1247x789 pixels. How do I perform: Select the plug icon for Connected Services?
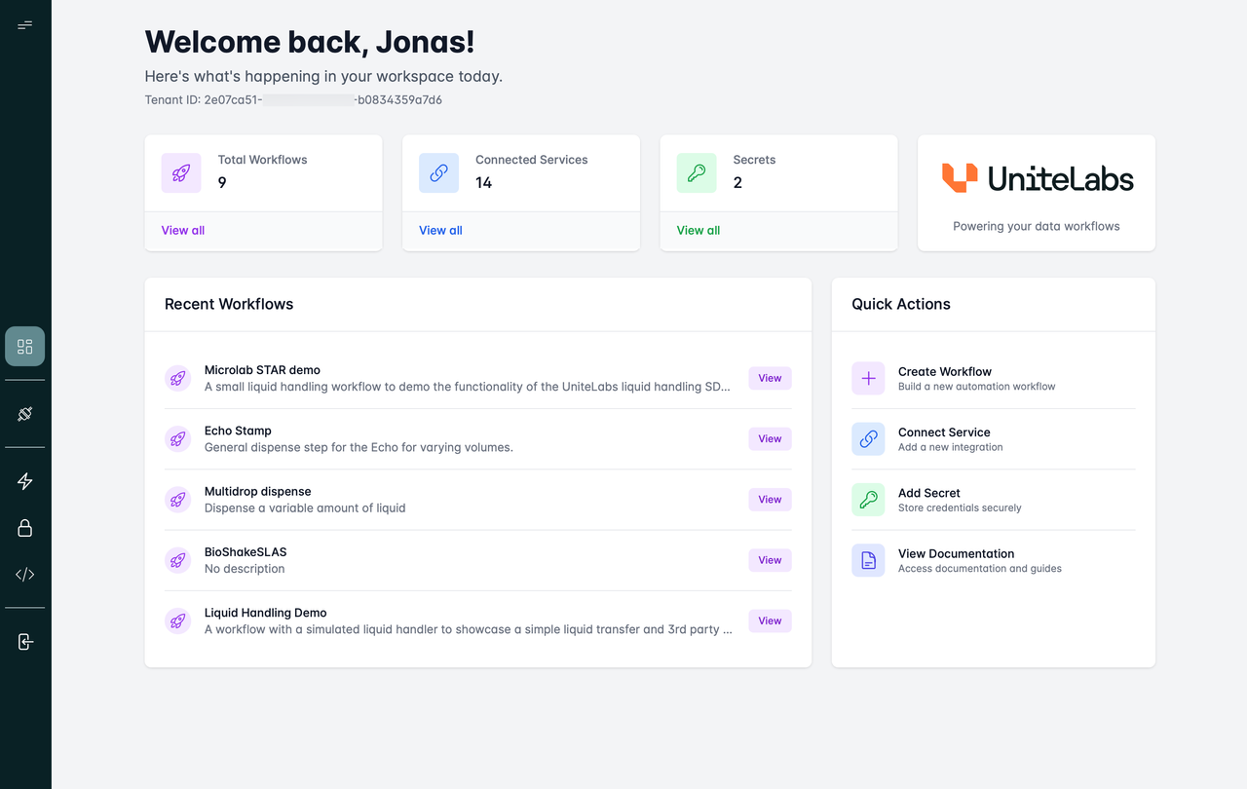[23, 413]
